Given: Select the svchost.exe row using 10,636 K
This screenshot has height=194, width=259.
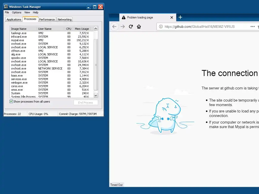Looking at the screenshot, I should pyautogui.click(x=52, y=61).
